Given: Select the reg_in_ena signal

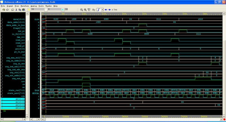Looking at the screenshot, I should tap(19, 64).
